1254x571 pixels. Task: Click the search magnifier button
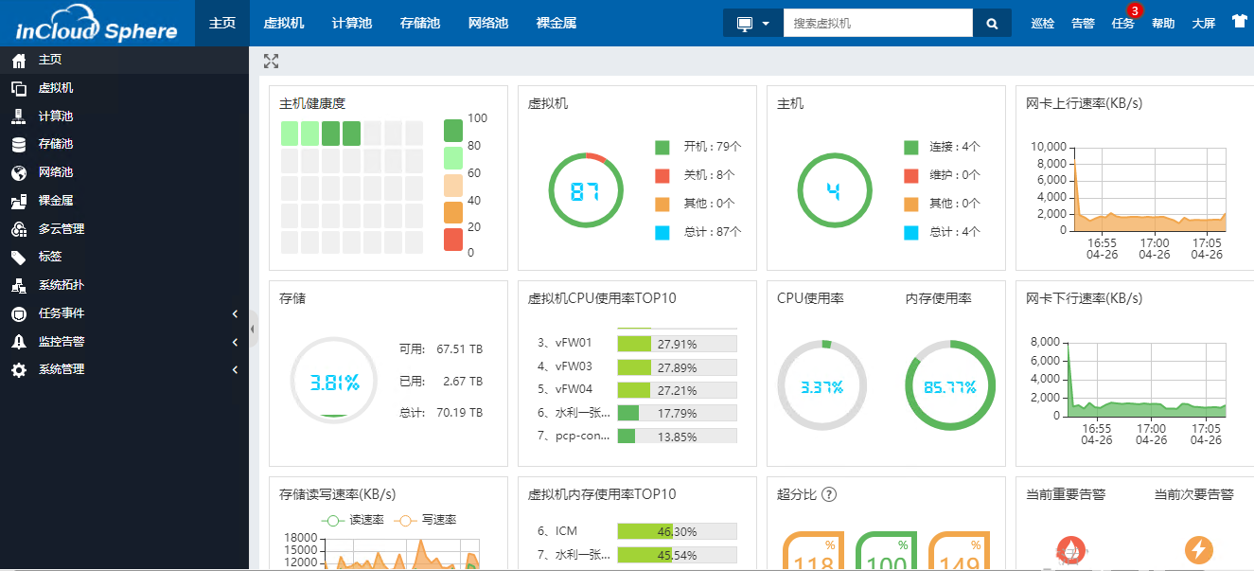click(x=992, y=23)
